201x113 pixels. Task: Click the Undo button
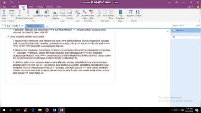(x=12, y=2)
